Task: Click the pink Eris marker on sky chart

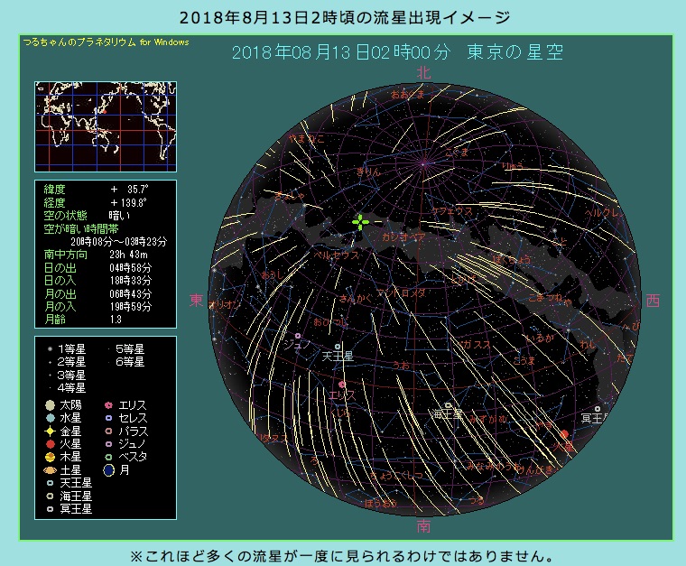Action: pyautogui.click(x=342, y=385)
